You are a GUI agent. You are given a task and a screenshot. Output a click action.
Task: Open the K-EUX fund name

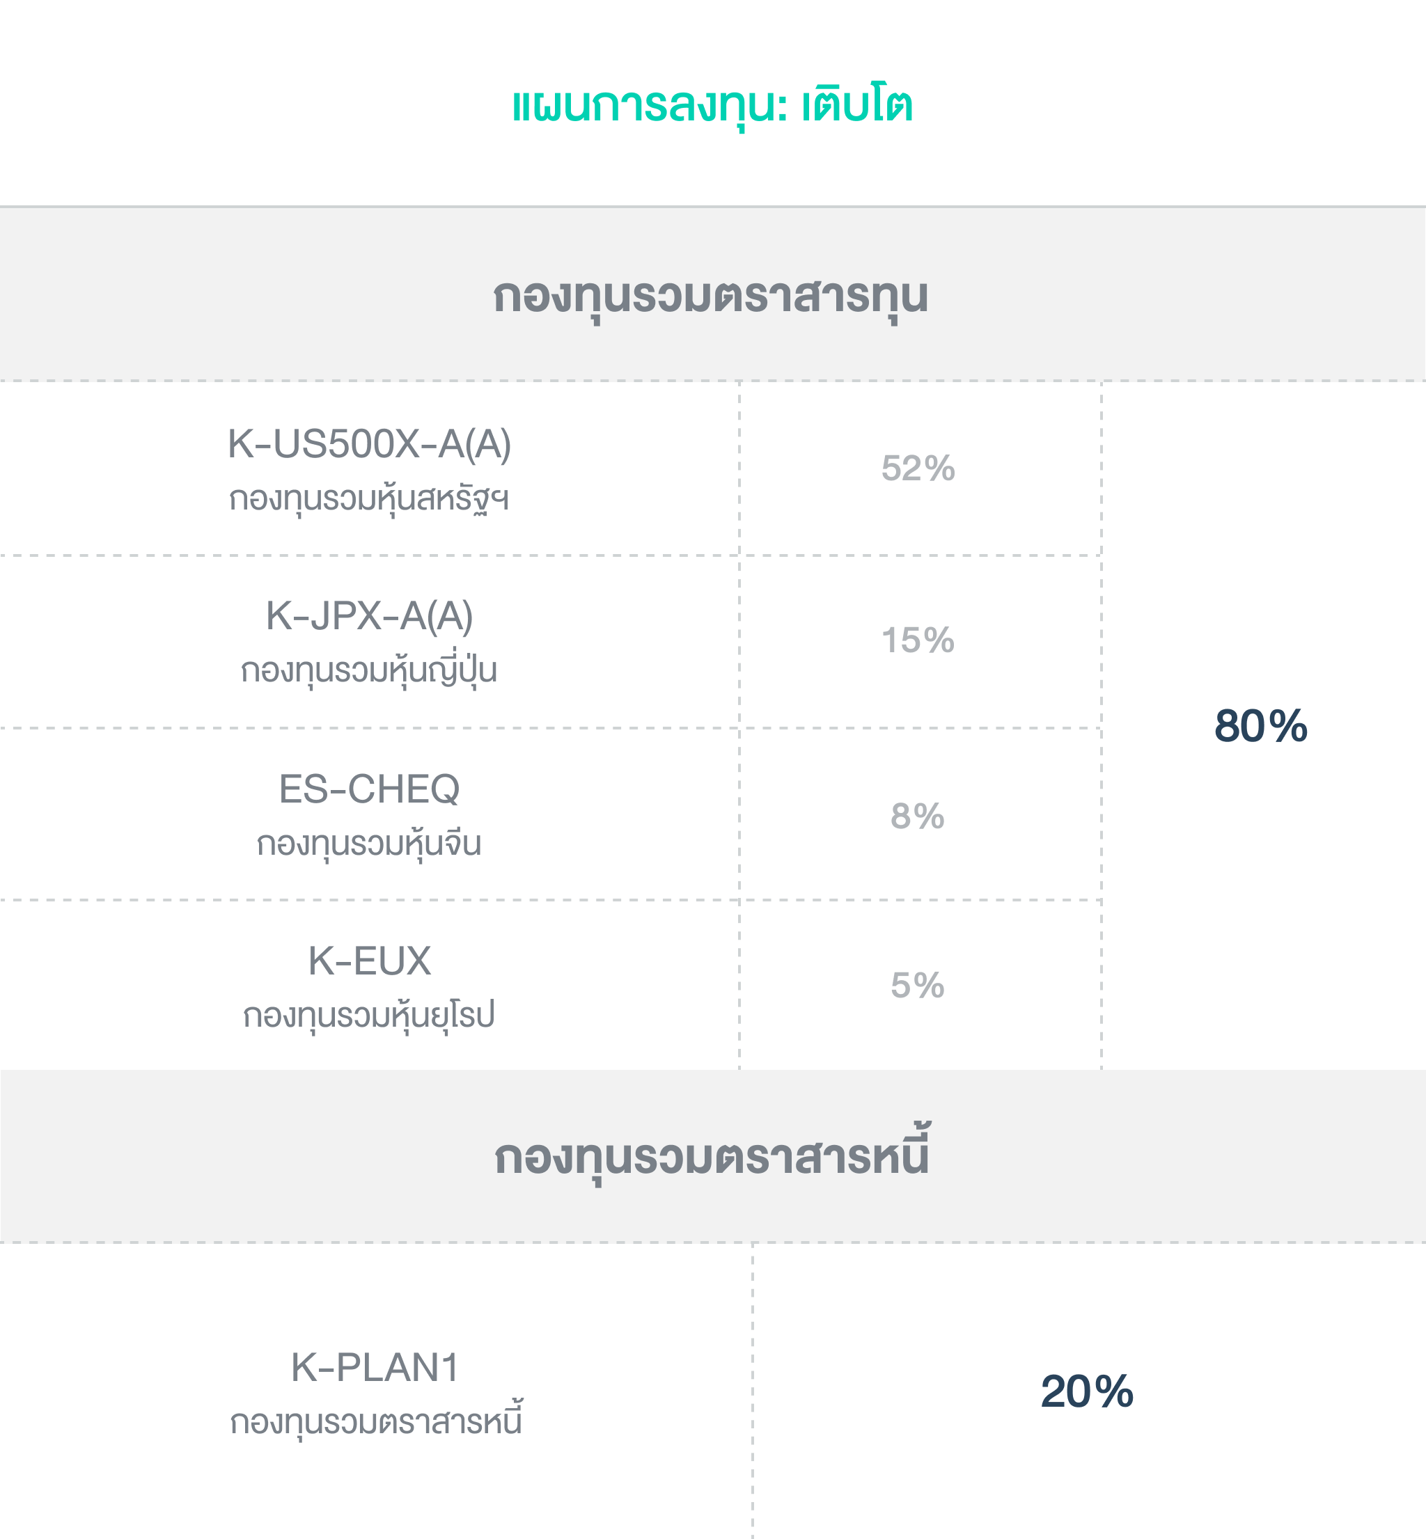(369, 961)
